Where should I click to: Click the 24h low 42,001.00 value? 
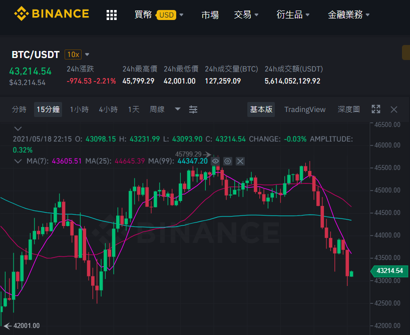coord(179,81)
